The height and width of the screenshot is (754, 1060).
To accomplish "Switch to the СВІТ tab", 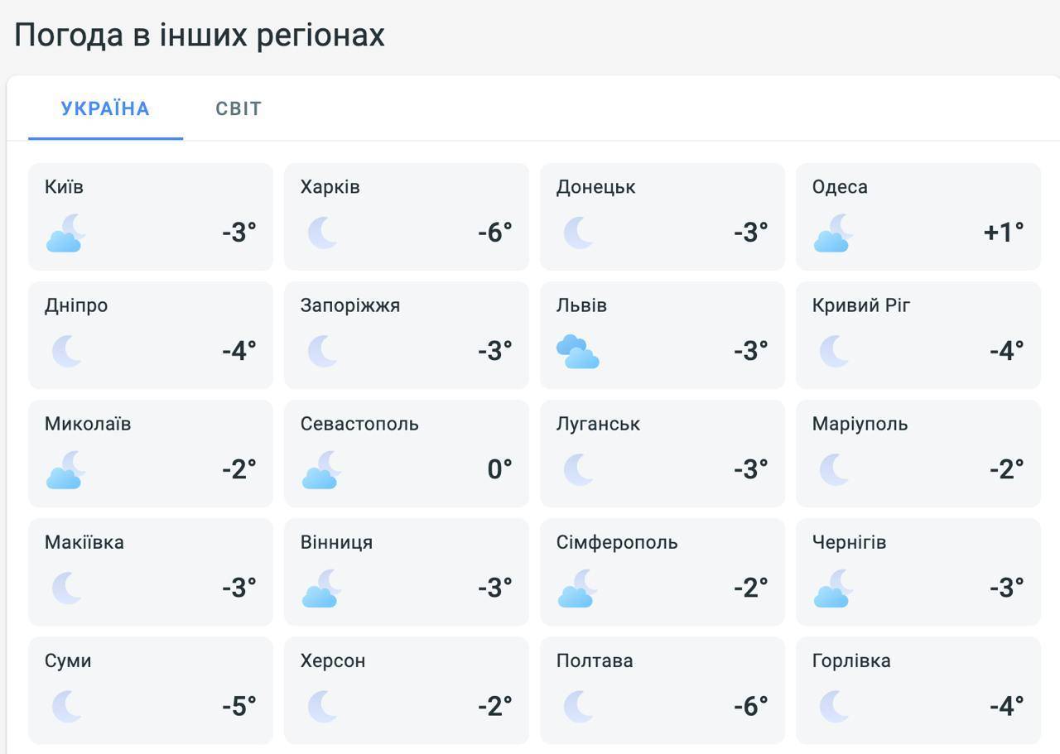I will (238, 108).
